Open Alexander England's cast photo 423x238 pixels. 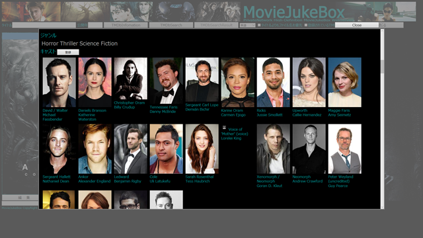pos(95,149)
